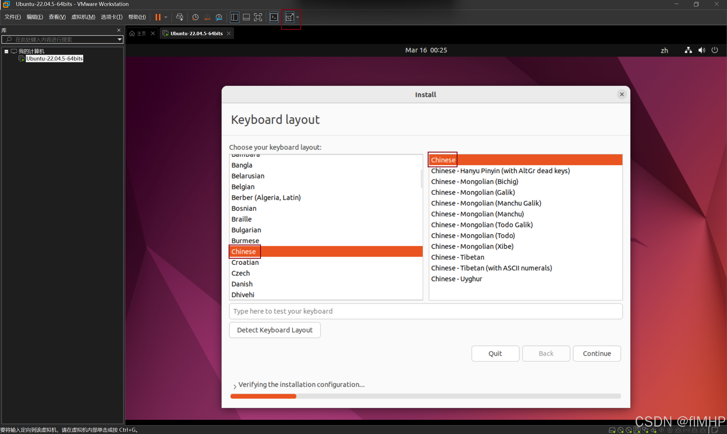Take a snapshot of the virtual machine
The image size is (727, 434).
(195, 17)
